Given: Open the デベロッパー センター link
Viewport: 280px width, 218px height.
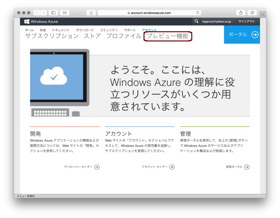Looking at the screenshot, I should (78, 167).
